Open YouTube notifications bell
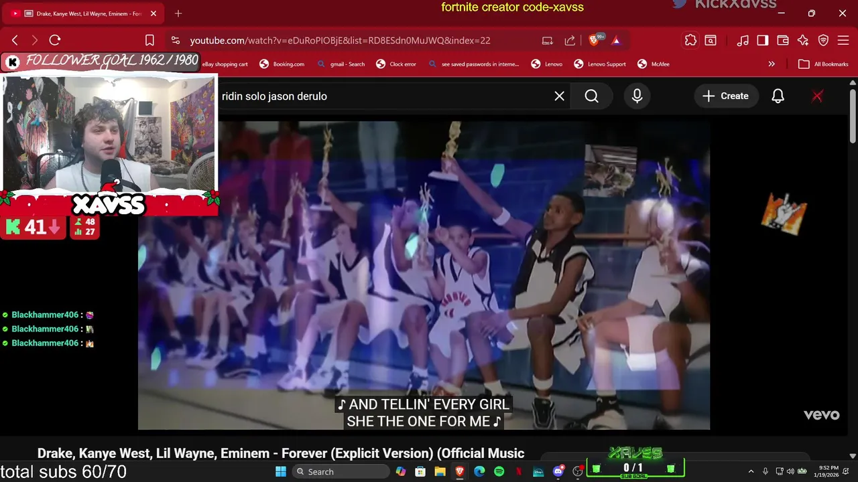 point(778,96)
